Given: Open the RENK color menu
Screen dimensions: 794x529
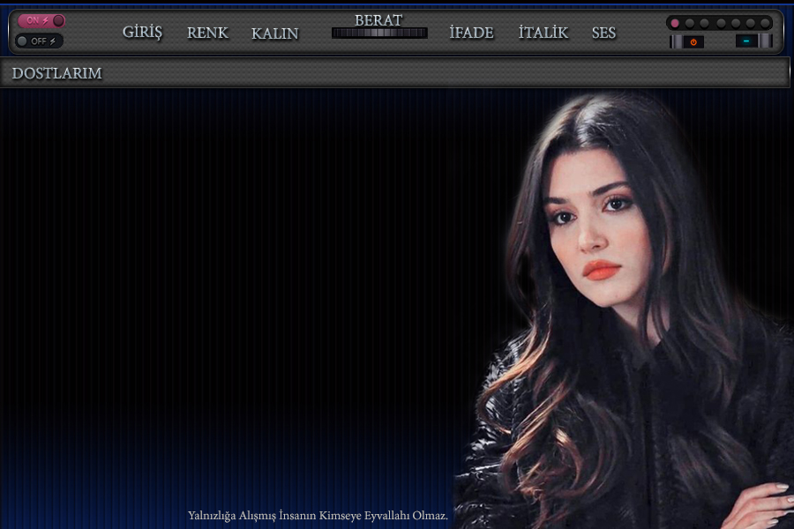Looking at the screenshot, I should (x=207, y=33).
